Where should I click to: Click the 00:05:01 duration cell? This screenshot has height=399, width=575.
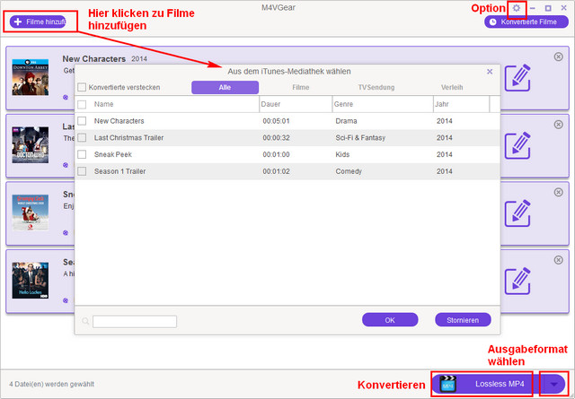tap(276, 121)
